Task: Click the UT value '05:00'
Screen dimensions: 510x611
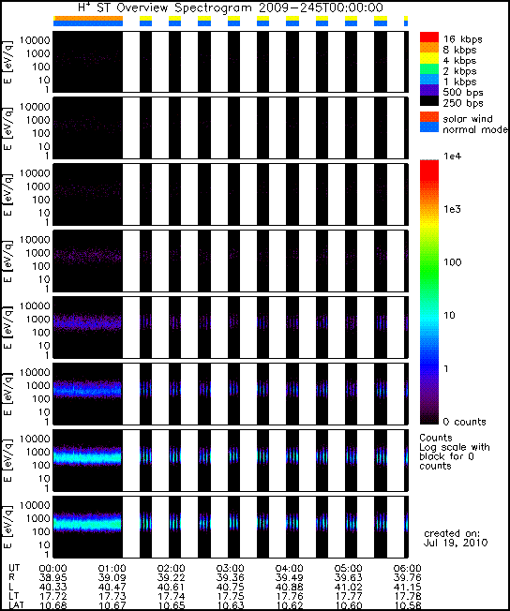Action: tap(348, 568)
